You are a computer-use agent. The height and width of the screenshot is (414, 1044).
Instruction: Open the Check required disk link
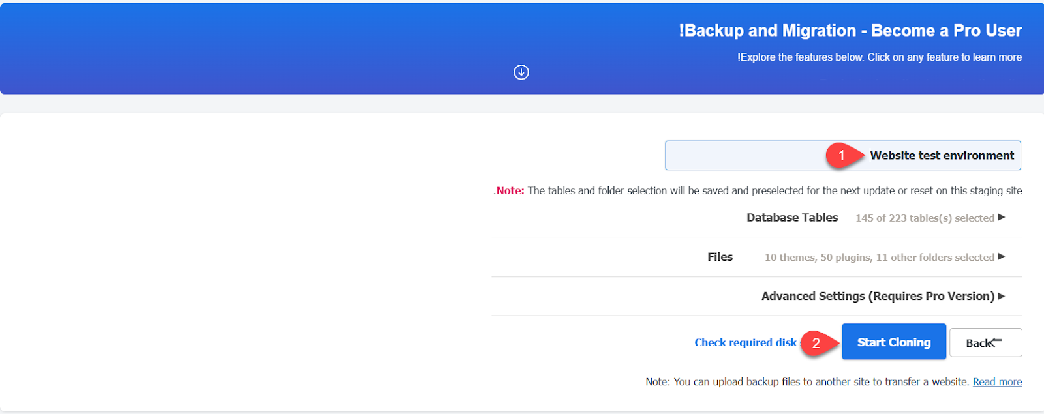pos(746,342)
